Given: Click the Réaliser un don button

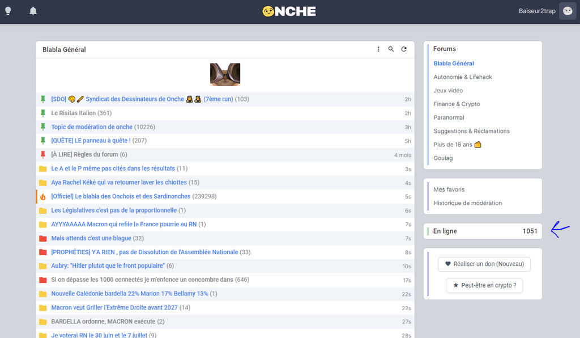Looking at the screenshot, I should (484, 264).
